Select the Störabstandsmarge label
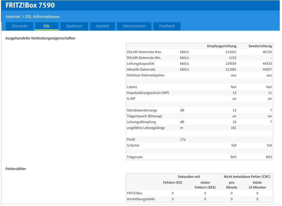Screen dimensions: 282x206 (142, 110)
